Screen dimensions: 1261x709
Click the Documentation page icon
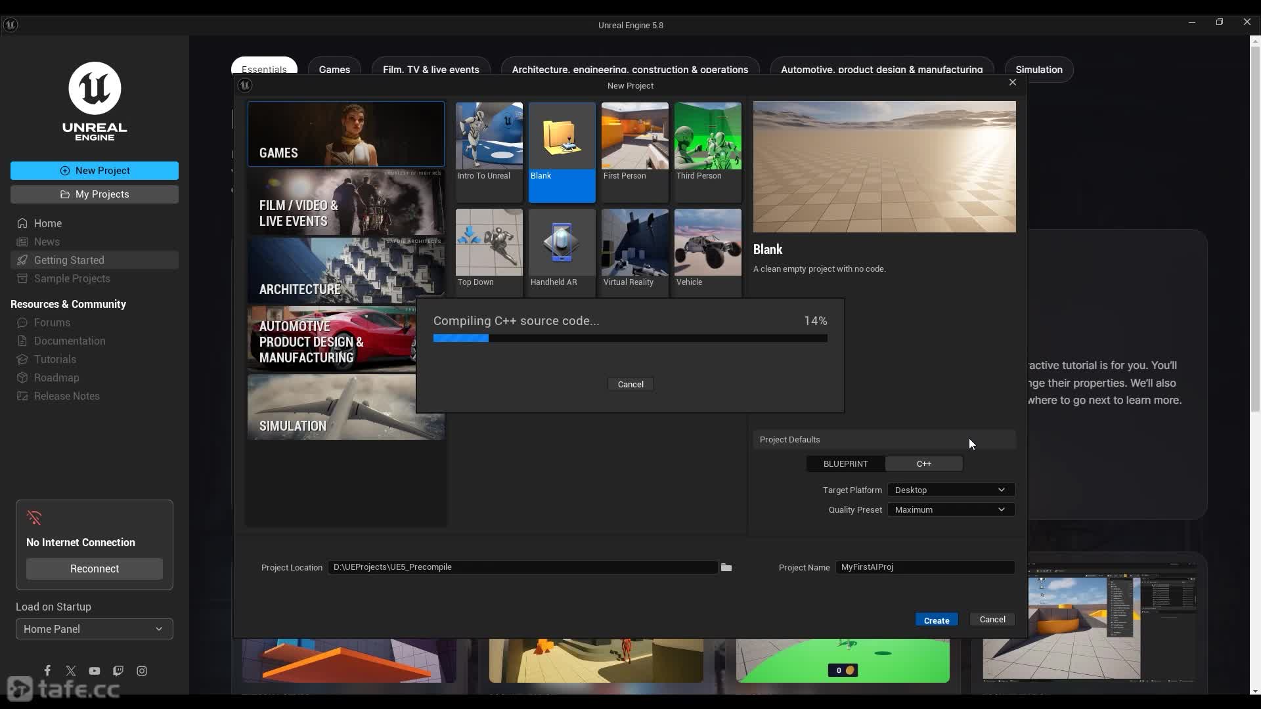click(22, 341)
